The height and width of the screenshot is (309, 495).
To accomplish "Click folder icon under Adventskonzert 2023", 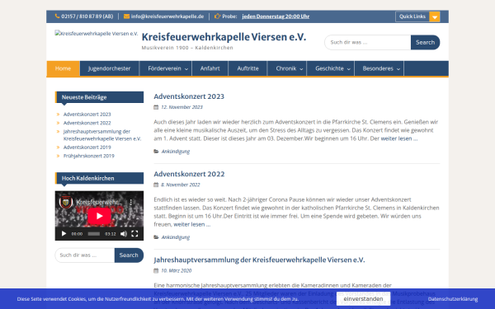I will click(156, 152).
